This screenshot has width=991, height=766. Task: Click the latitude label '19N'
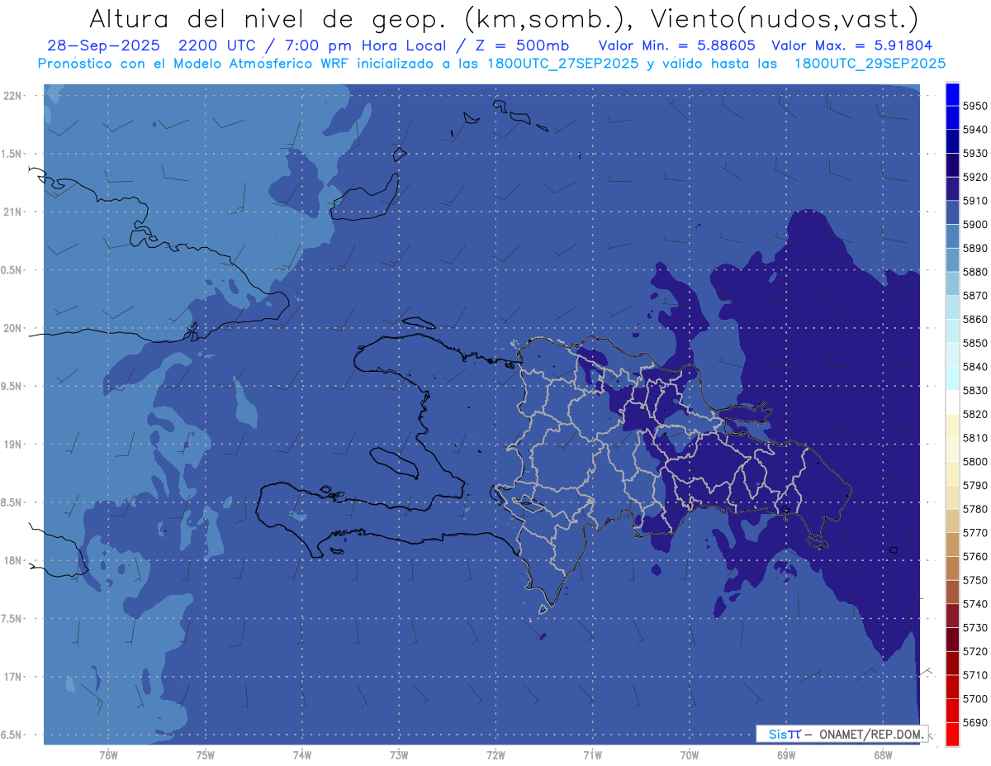tap(13, 445)
